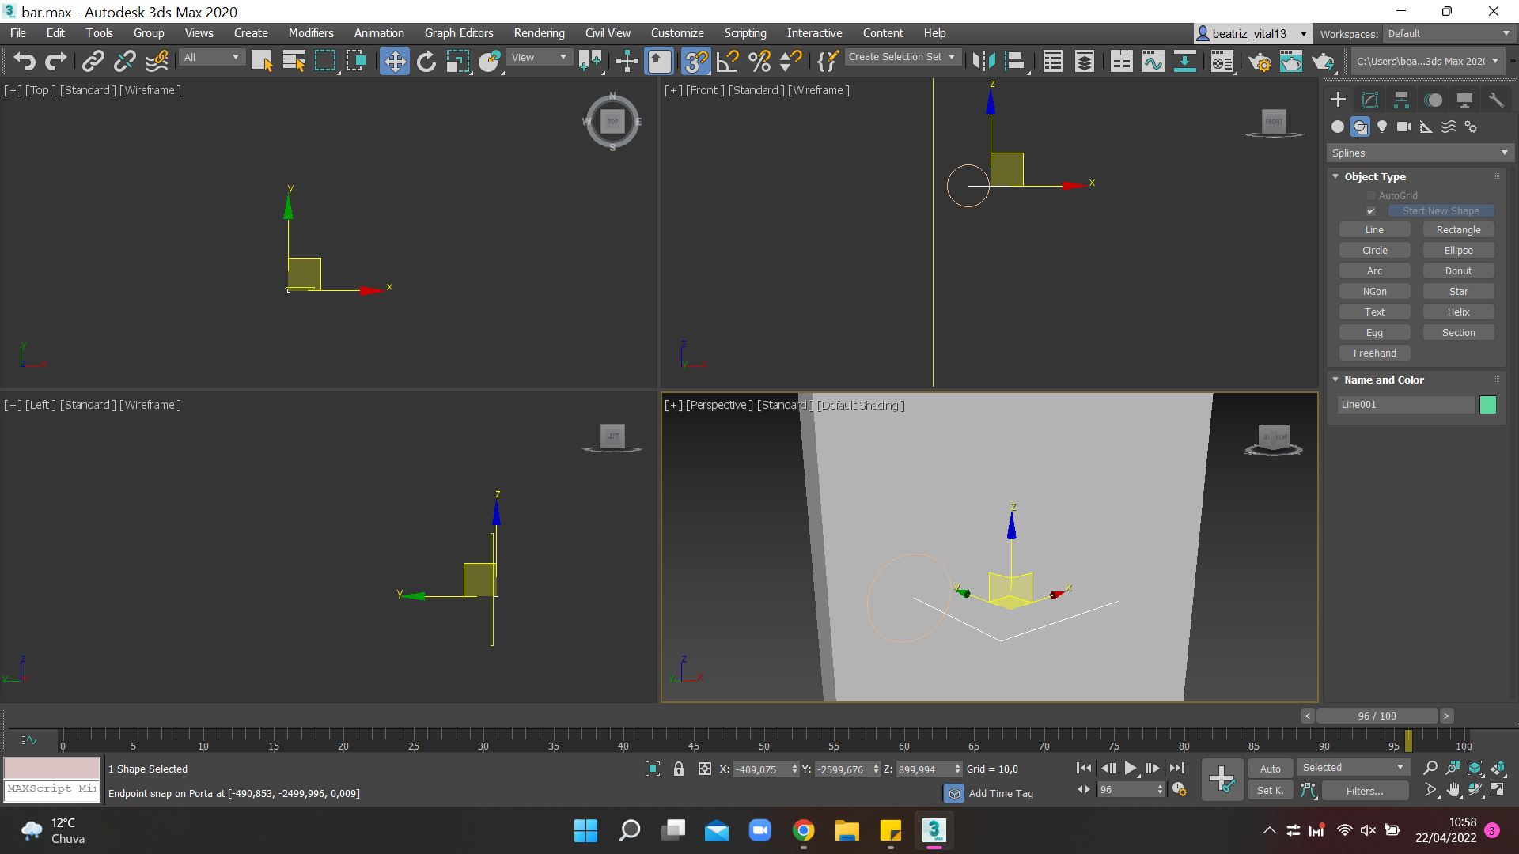The image size is (1519, 854).
Task: Toggle the Percent Snap icon
Action: [x=759, y=61]
